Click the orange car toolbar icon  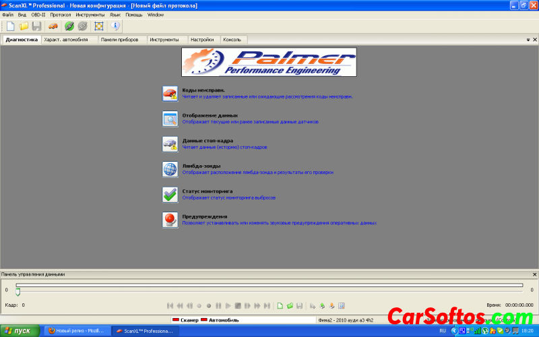click(53, 26)
